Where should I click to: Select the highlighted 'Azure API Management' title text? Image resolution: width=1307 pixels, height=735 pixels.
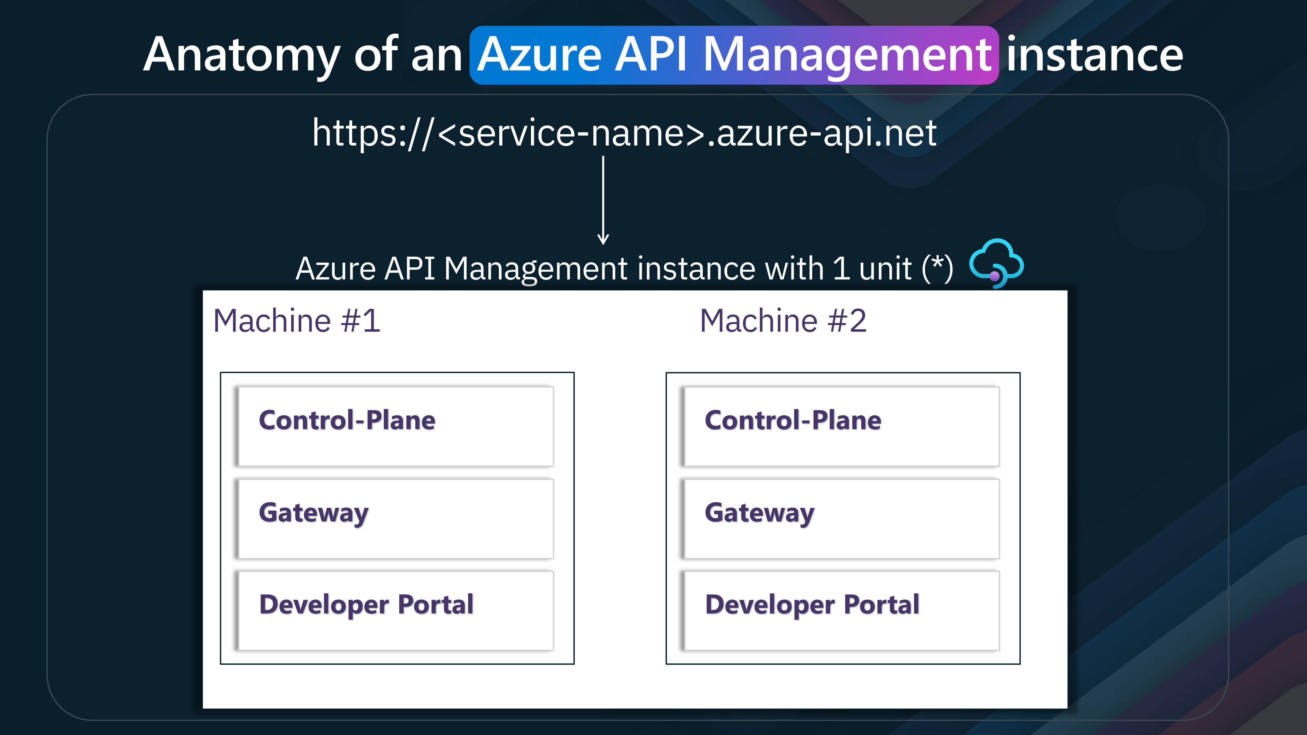734,55
